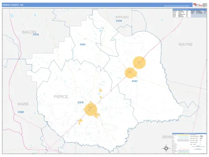Click ZIP code label 31557
This screenshot has height=157, width=209.
[x=135, y=81]
